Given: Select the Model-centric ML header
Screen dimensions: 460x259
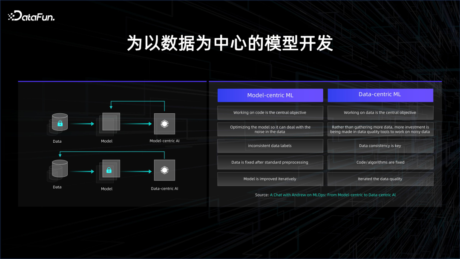Looking at the screenshot, I should (270, 95).
